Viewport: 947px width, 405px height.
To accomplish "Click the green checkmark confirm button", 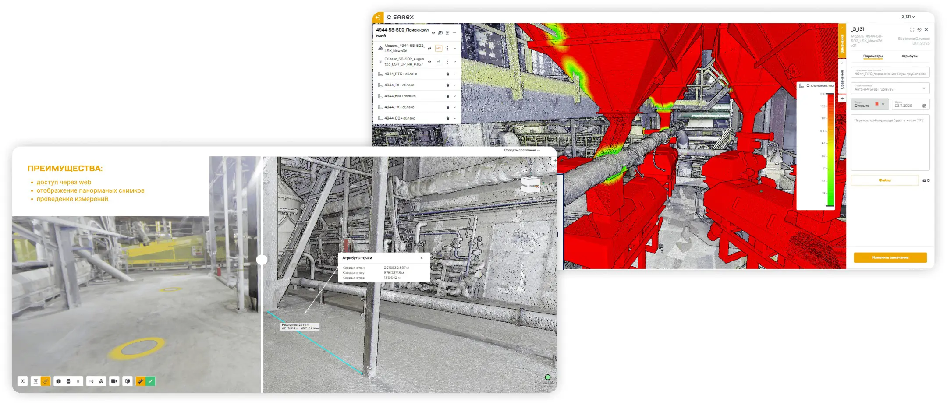I will (150, 381).
